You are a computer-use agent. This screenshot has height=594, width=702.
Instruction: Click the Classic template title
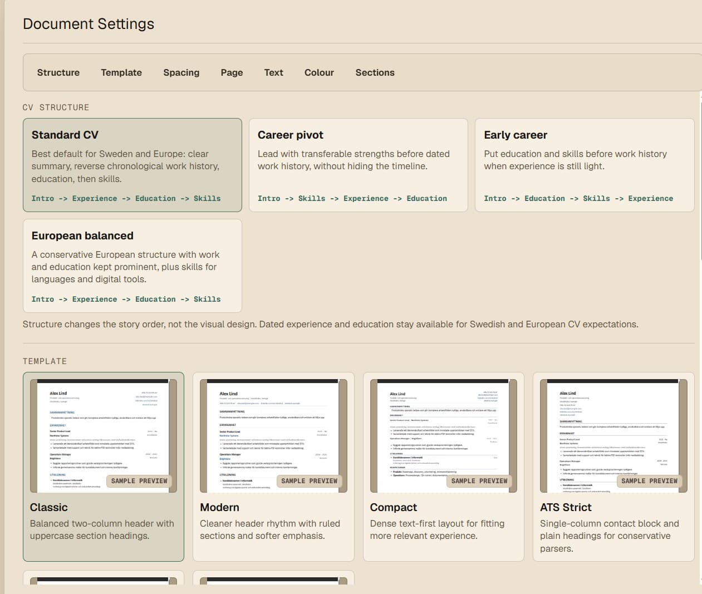(49, 507)
